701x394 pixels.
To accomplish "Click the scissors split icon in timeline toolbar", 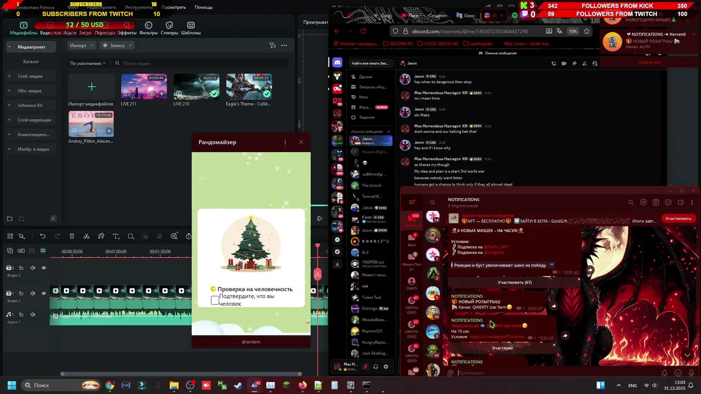I will [87, 236].
